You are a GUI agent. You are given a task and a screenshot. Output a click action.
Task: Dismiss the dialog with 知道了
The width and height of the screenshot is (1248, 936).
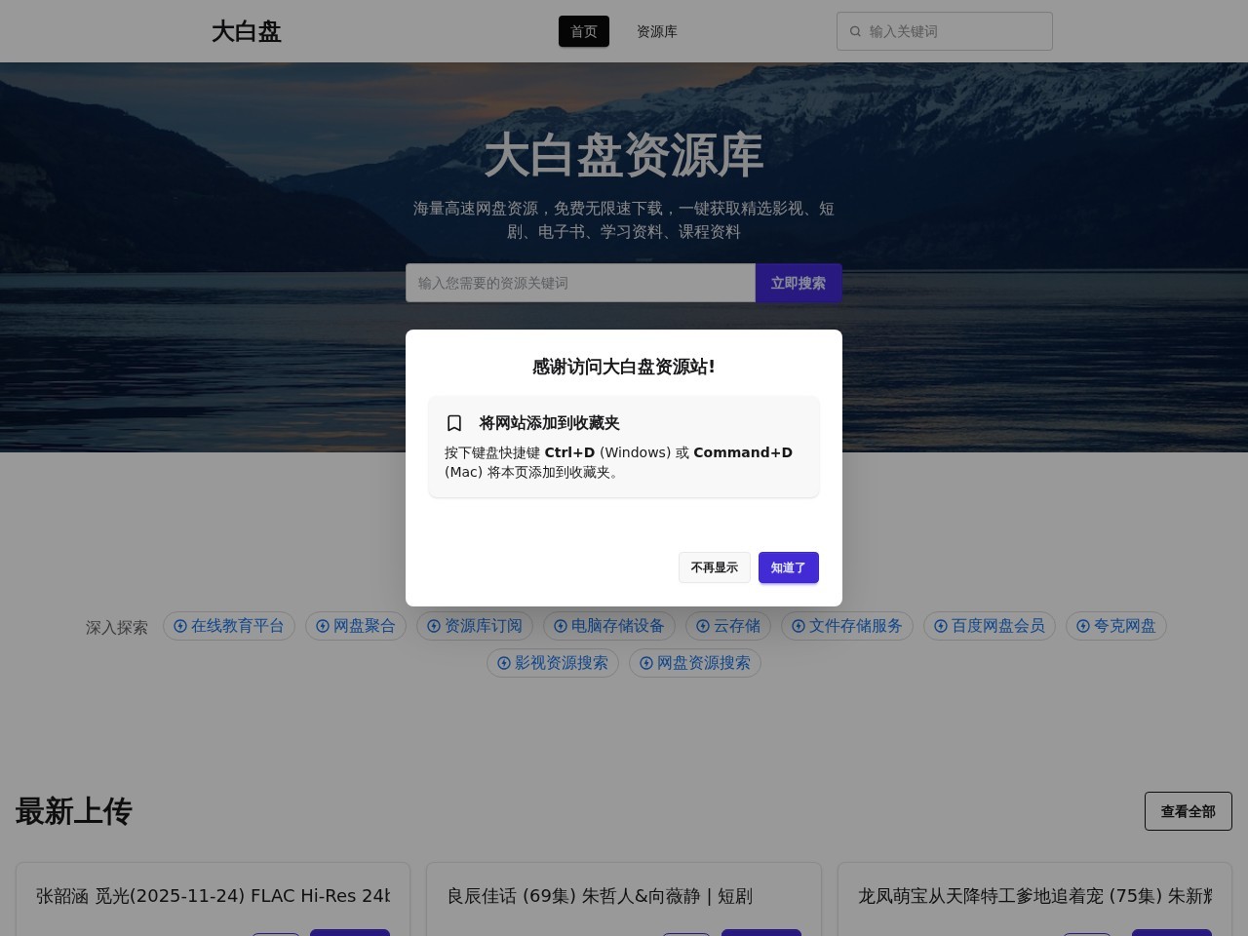click(x=789, y=567)
